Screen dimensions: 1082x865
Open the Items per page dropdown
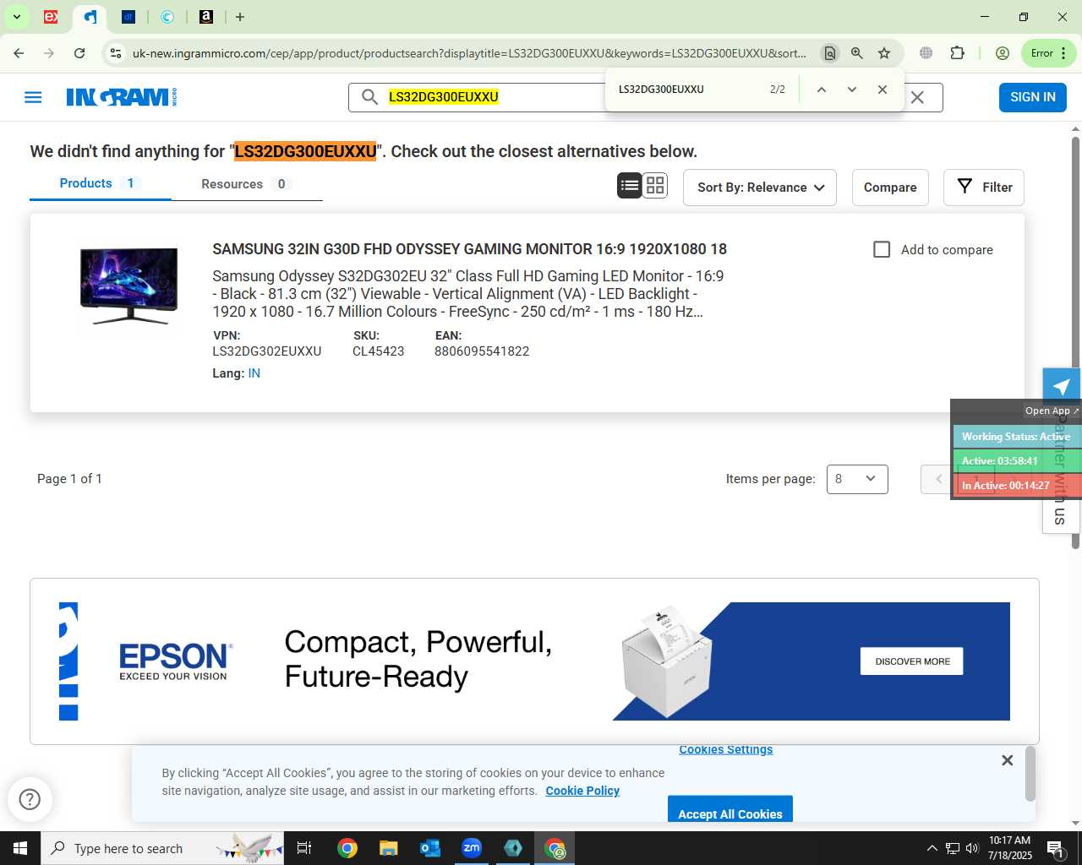857,479
